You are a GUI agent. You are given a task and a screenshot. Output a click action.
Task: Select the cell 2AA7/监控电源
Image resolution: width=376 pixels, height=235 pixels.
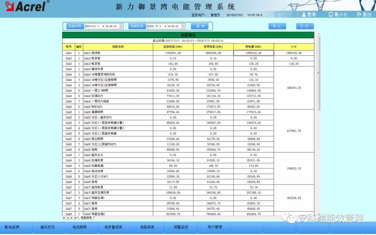pyautogui.click(x=118, y=187)
